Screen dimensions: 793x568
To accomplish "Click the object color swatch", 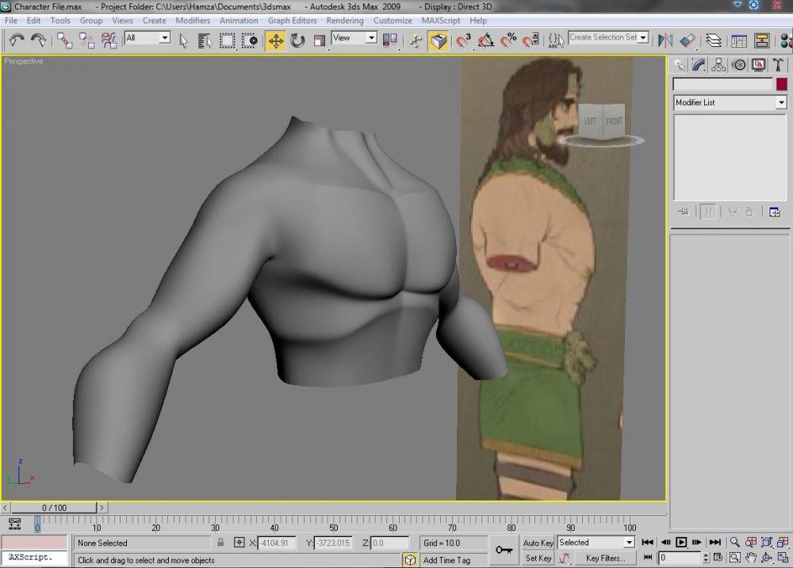I will click(781, 84).
